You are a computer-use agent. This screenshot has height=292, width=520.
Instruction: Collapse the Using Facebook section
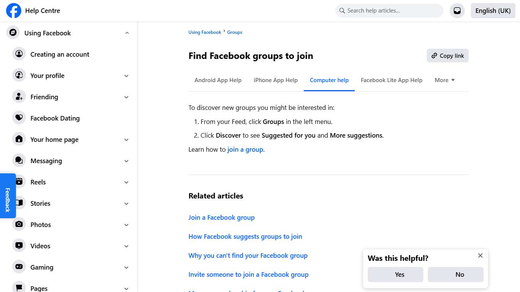[x=127, y=33]
